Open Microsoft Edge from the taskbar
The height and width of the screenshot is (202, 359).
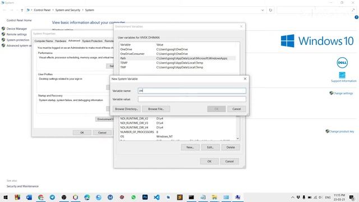87,197
